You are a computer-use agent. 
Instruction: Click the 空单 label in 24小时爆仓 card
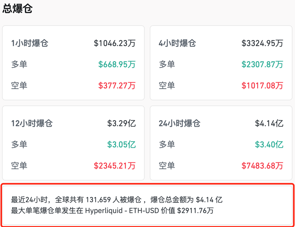click(x=167, y=166)
